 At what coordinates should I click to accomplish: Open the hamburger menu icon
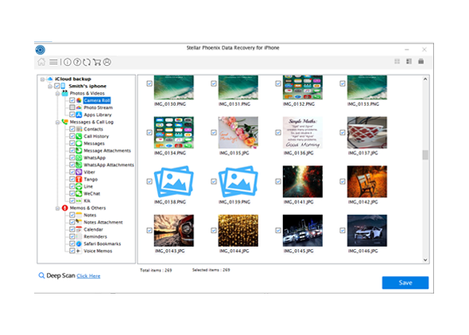(53, 62)
